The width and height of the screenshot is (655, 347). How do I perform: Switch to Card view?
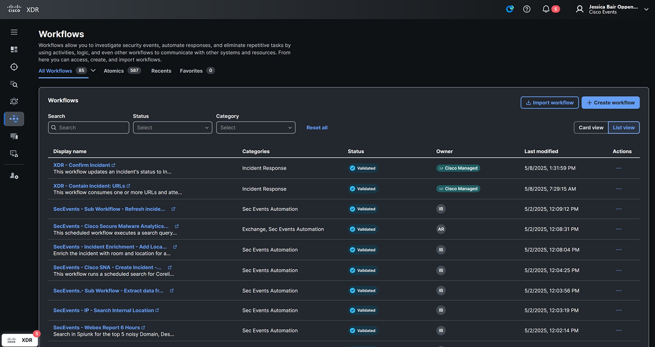coord(591,128)
